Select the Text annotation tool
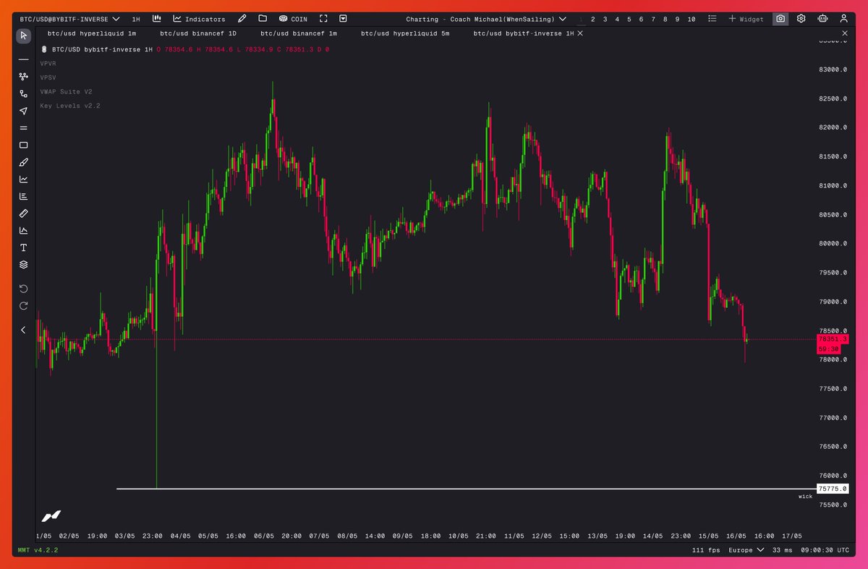Image resolution: width=868 pixels, height=569 pixels. coord(24,248)
